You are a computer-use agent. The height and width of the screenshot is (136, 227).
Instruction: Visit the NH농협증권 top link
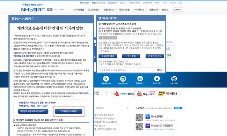(112, 3)
